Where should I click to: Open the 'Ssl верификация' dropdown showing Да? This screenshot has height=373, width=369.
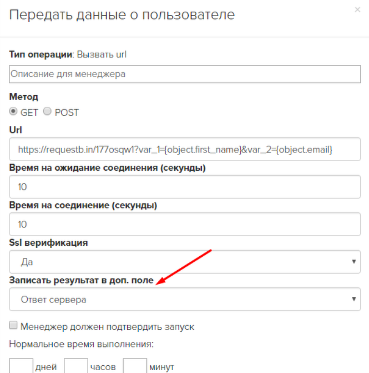tap(185, 262)
